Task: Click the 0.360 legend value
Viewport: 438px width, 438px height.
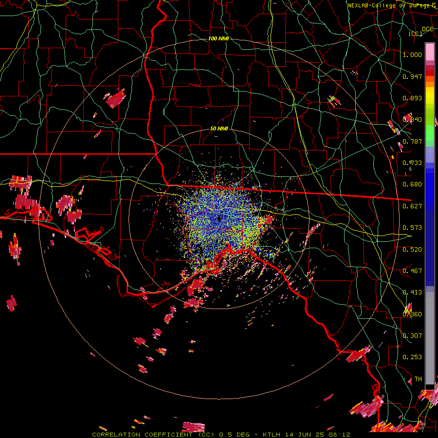Action: pyautogui.click(x=412, y=314)
